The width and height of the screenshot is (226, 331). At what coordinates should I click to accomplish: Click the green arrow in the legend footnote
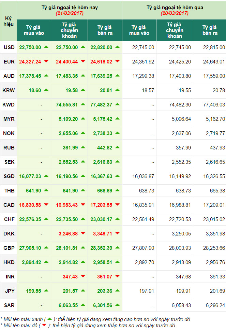tap(49, 319)
